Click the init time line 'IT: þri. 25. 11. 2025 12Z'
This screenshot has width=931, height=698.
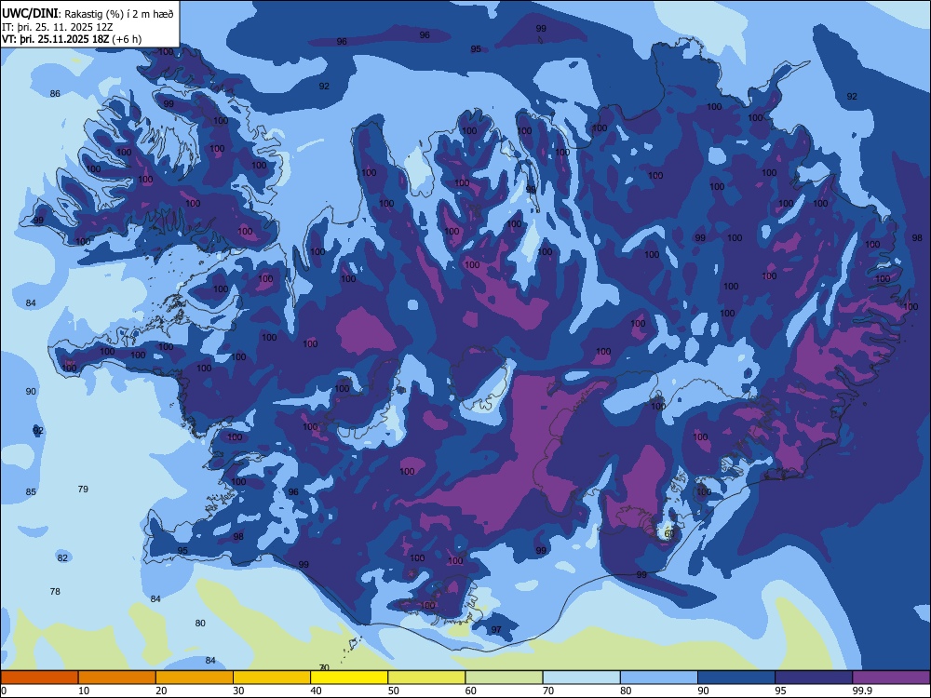point(58,27)
